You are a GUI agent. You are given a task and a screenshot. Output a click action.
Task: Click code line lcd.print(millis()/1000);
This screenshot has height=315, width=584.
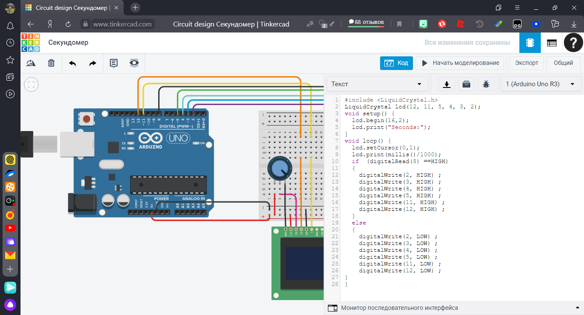pyautogui.click(x=396, y=155)
